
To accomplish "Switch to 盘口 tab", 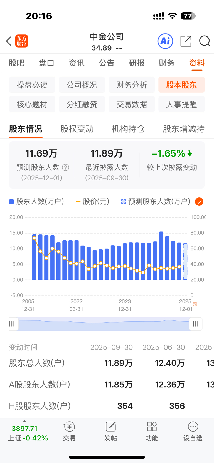I will [x=46, y=63].
